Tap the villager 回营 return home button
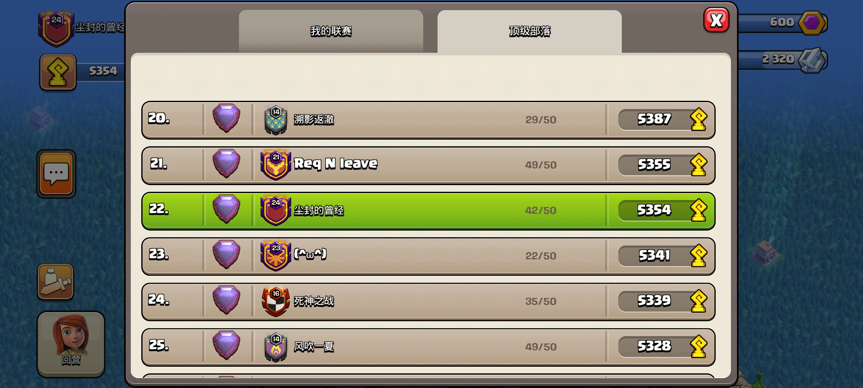 tap(71, 344)
